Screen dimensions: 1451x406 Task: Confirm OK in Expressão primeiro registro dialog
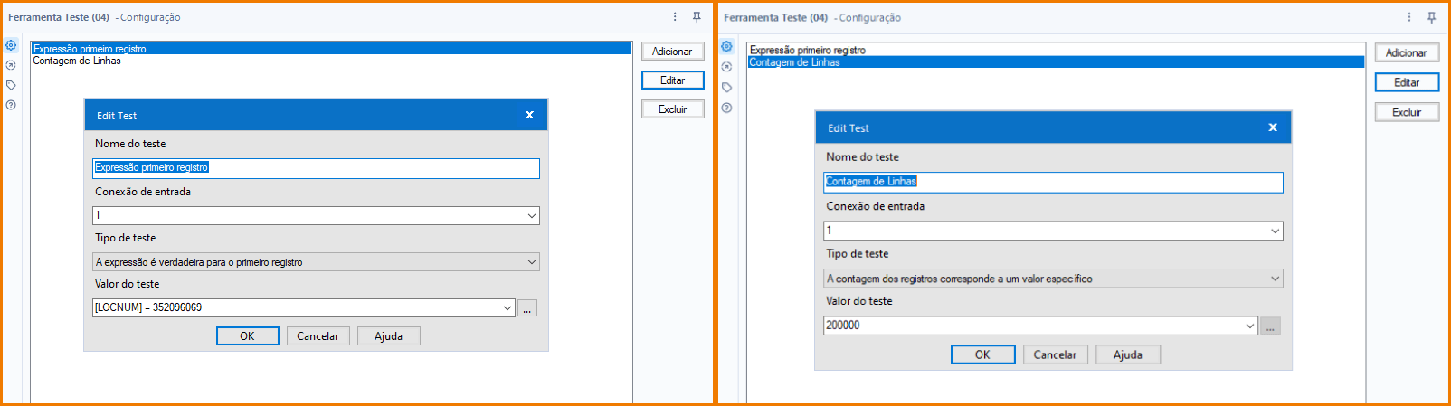coord(247,336)
